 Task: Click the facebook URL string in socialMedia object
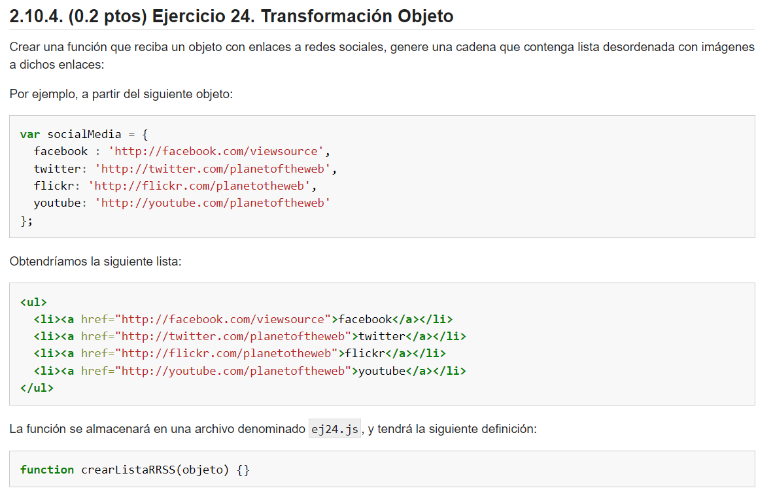click(216, 151)
